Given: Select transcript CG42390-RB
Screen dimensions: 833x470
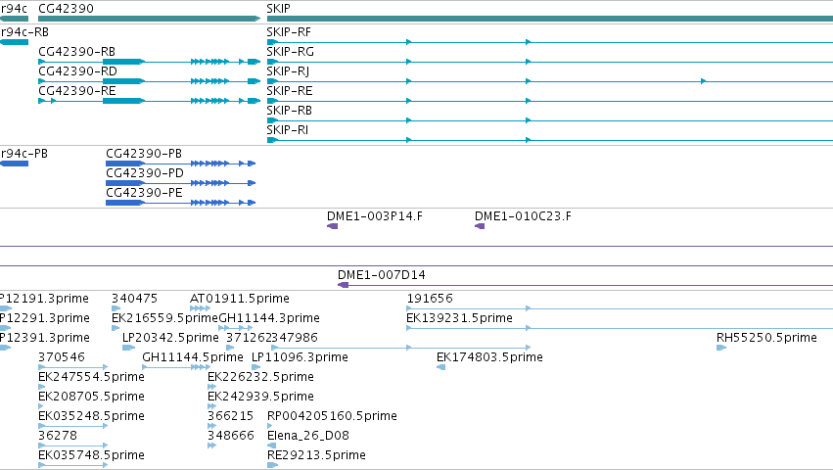Looking at the screenshot, I should point(77,52).
